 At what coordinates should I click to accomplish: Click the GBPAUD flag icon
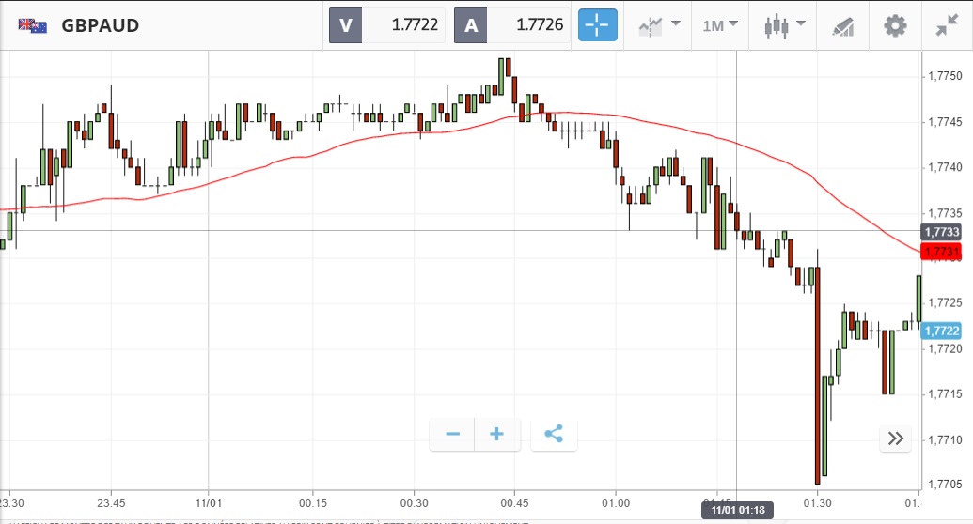coord(33,25)
